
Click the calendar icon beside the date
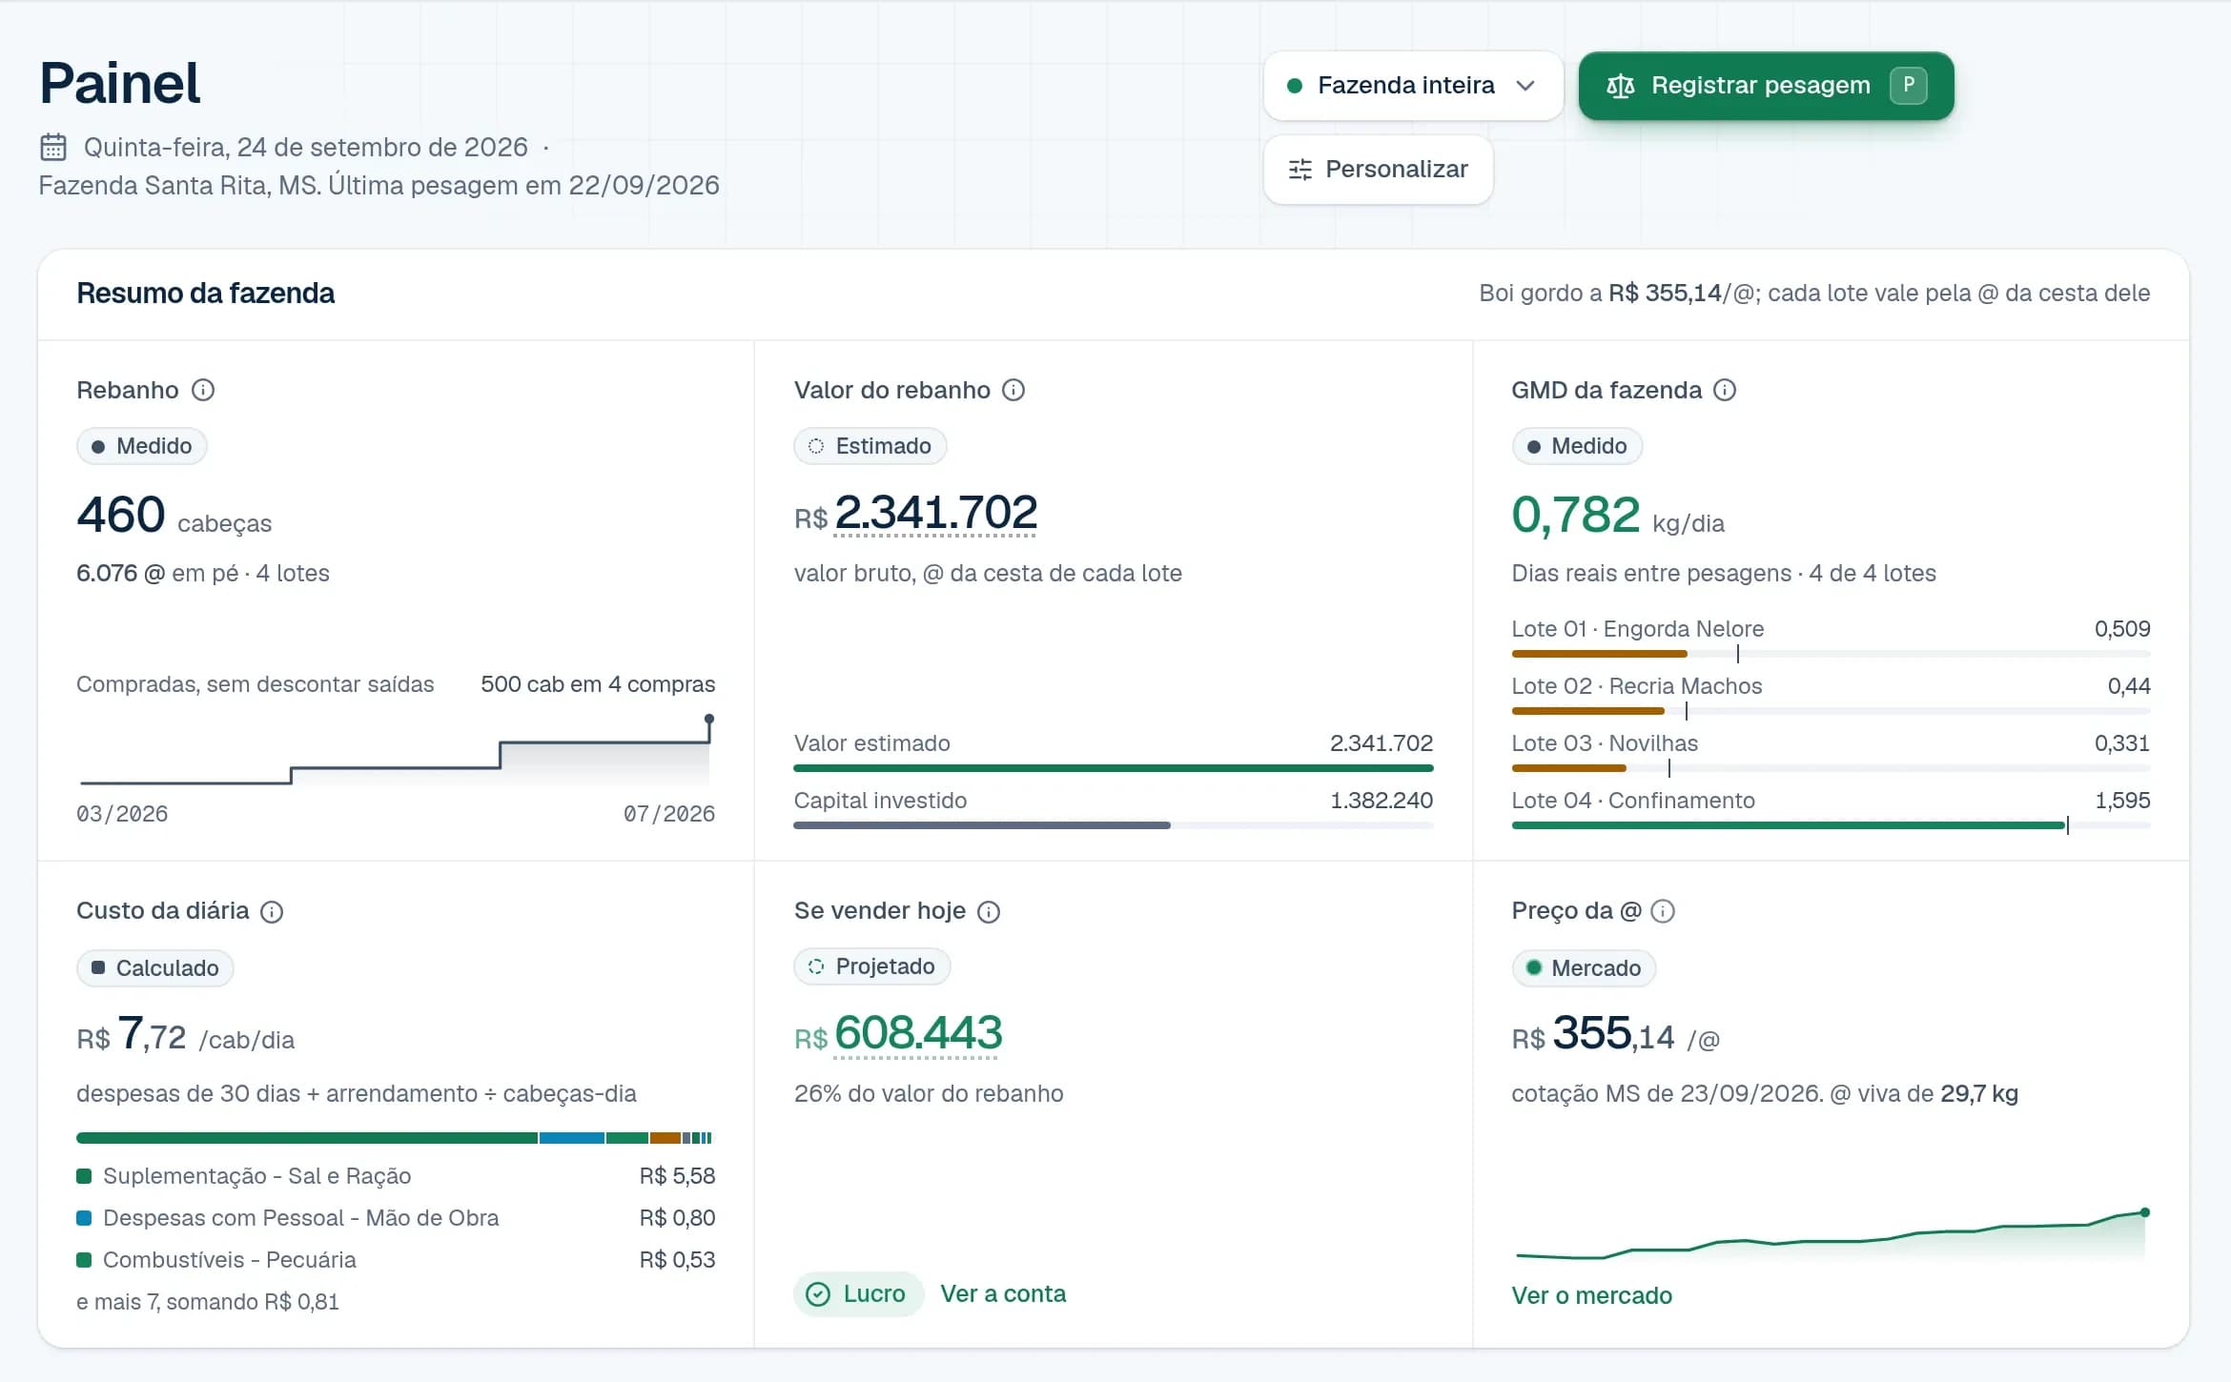coord(53,148)
